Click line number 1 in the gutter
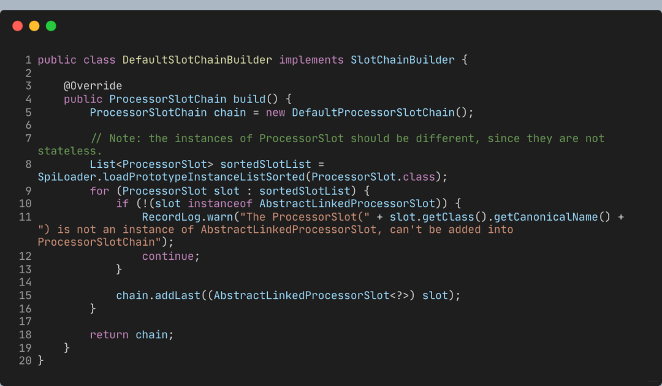662x386 pixels. 28,60
